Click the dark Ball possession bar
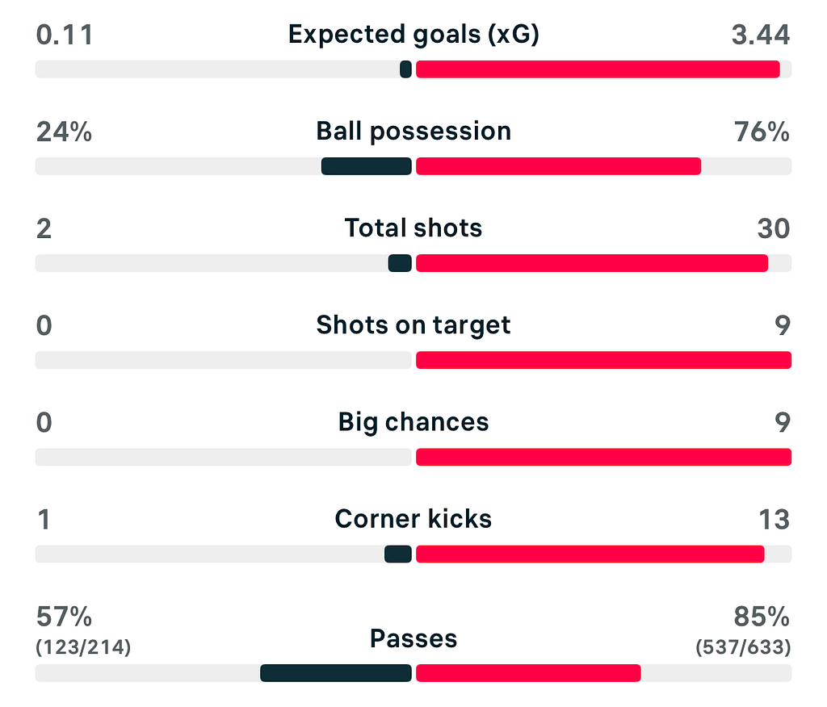827x707 pixels. pyautogui.click(x=367, y=166)
